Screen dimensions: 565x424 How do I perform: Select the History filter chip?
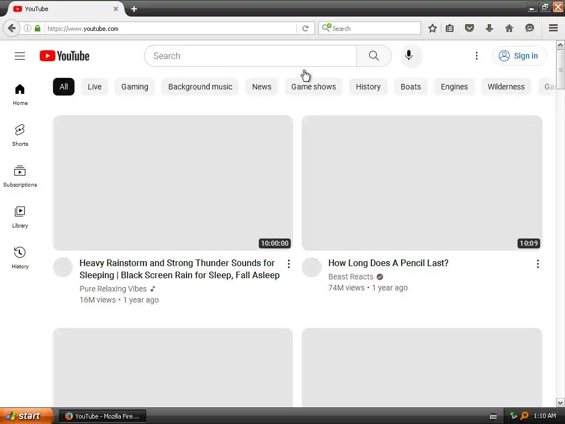[x=368, y=87]
